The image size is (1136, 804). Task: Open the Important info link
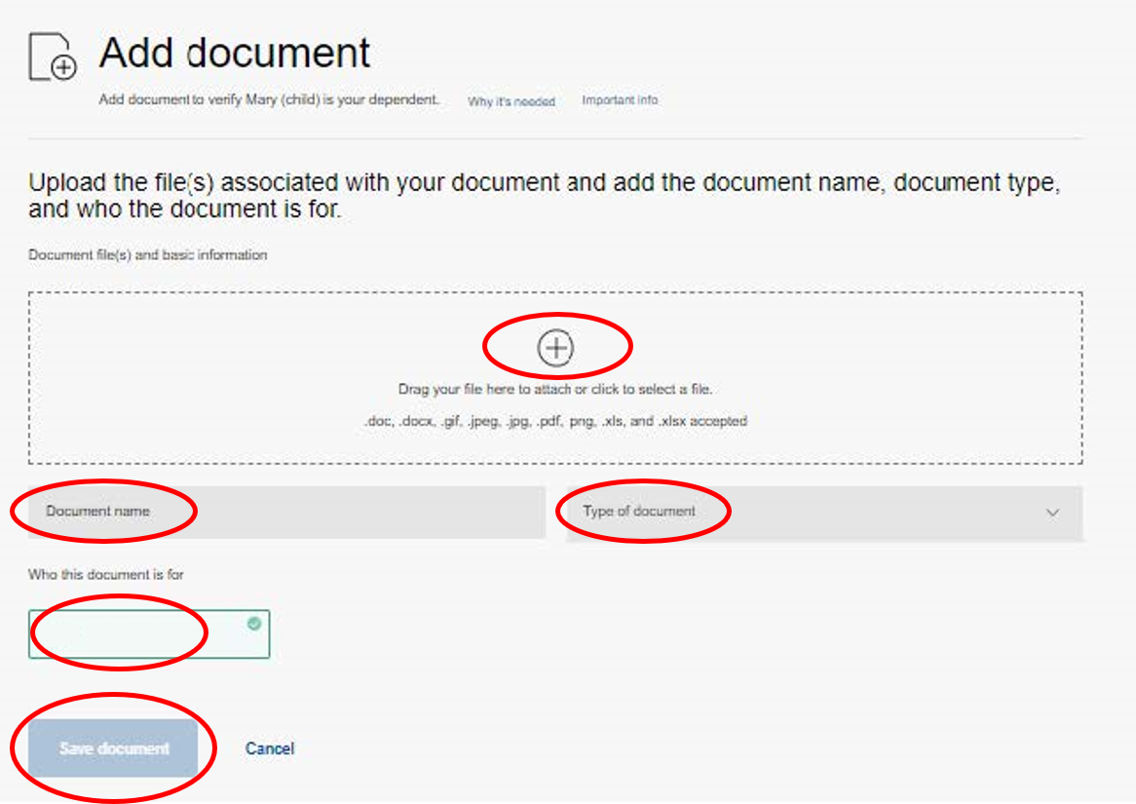coord(620,100)
